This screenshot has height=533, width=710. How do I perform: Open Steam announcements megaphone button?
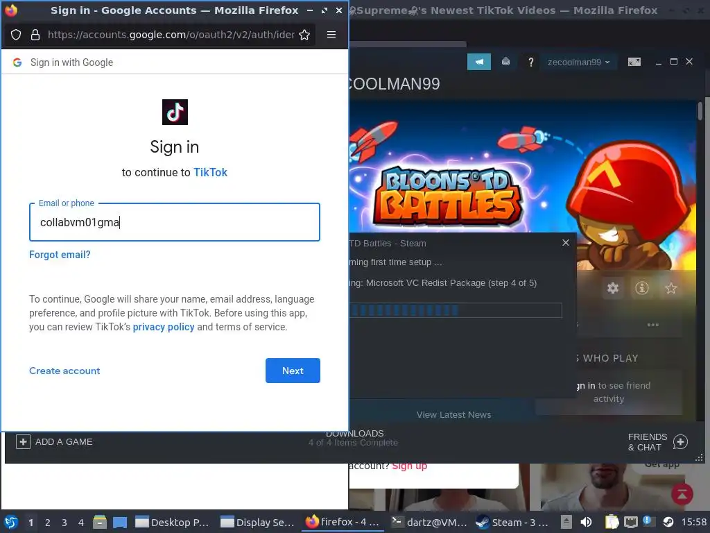coord(479,62)
